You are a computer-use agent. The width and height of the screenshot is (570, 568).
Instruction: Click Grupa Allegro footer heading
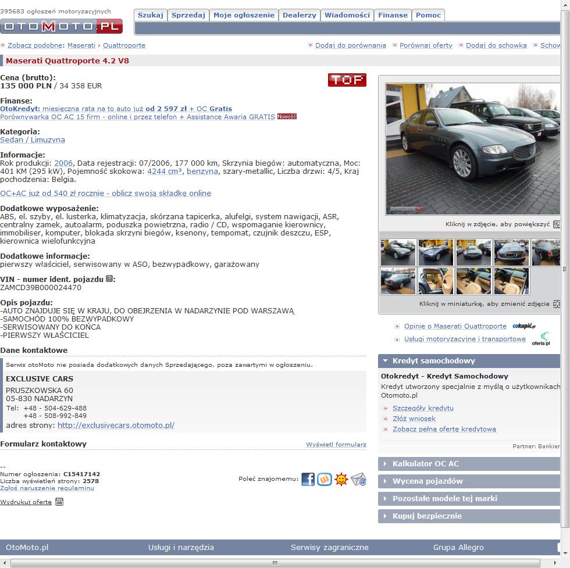pos(458,547)
